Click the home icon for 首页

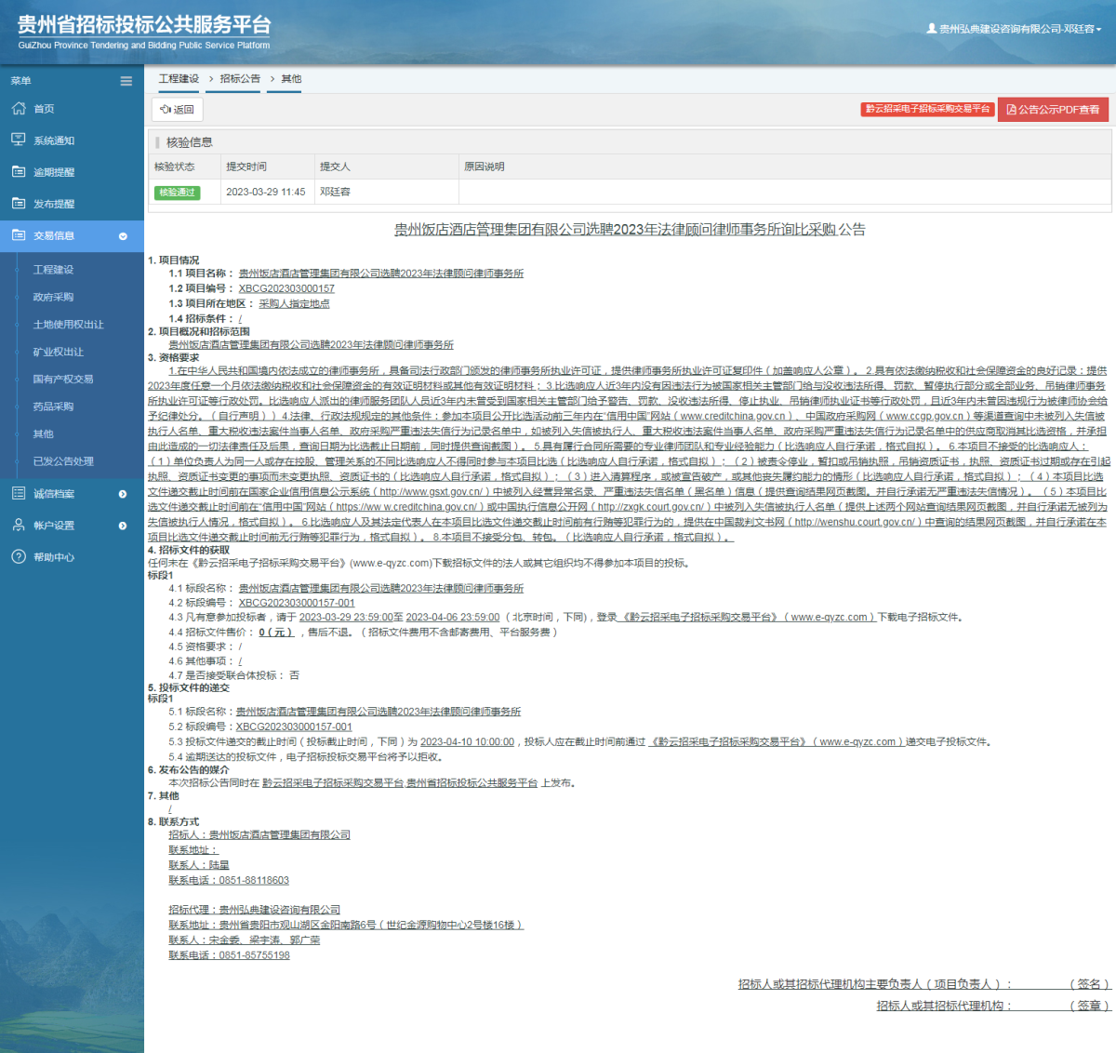(19, 109)
